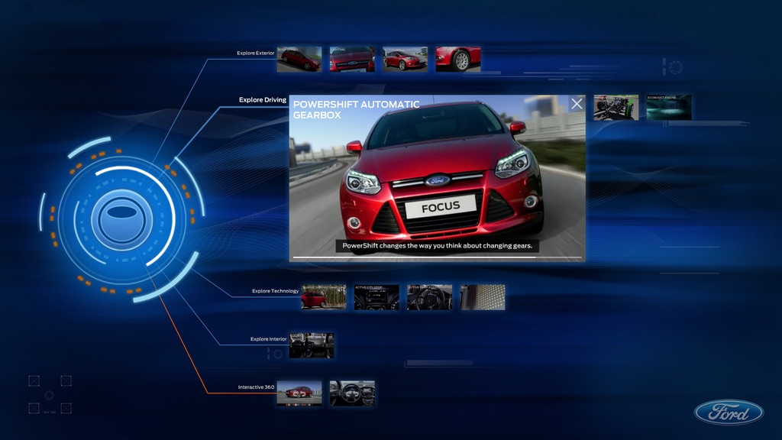The height and width of the screenshot is (440, 782).
Task: Seek the PowerShift video progress bar
Action: tap(437, 257)
